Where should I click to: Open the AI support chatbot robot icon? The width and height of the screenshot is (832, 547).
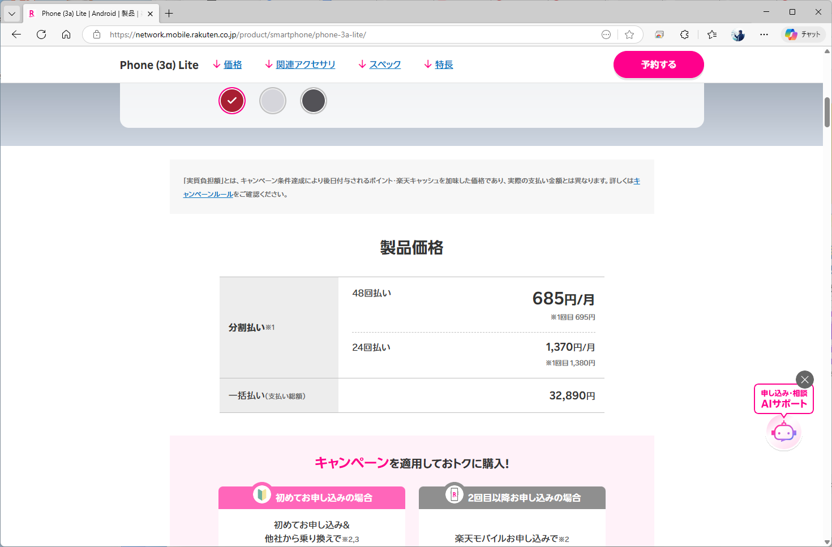[x=784, y=433]
